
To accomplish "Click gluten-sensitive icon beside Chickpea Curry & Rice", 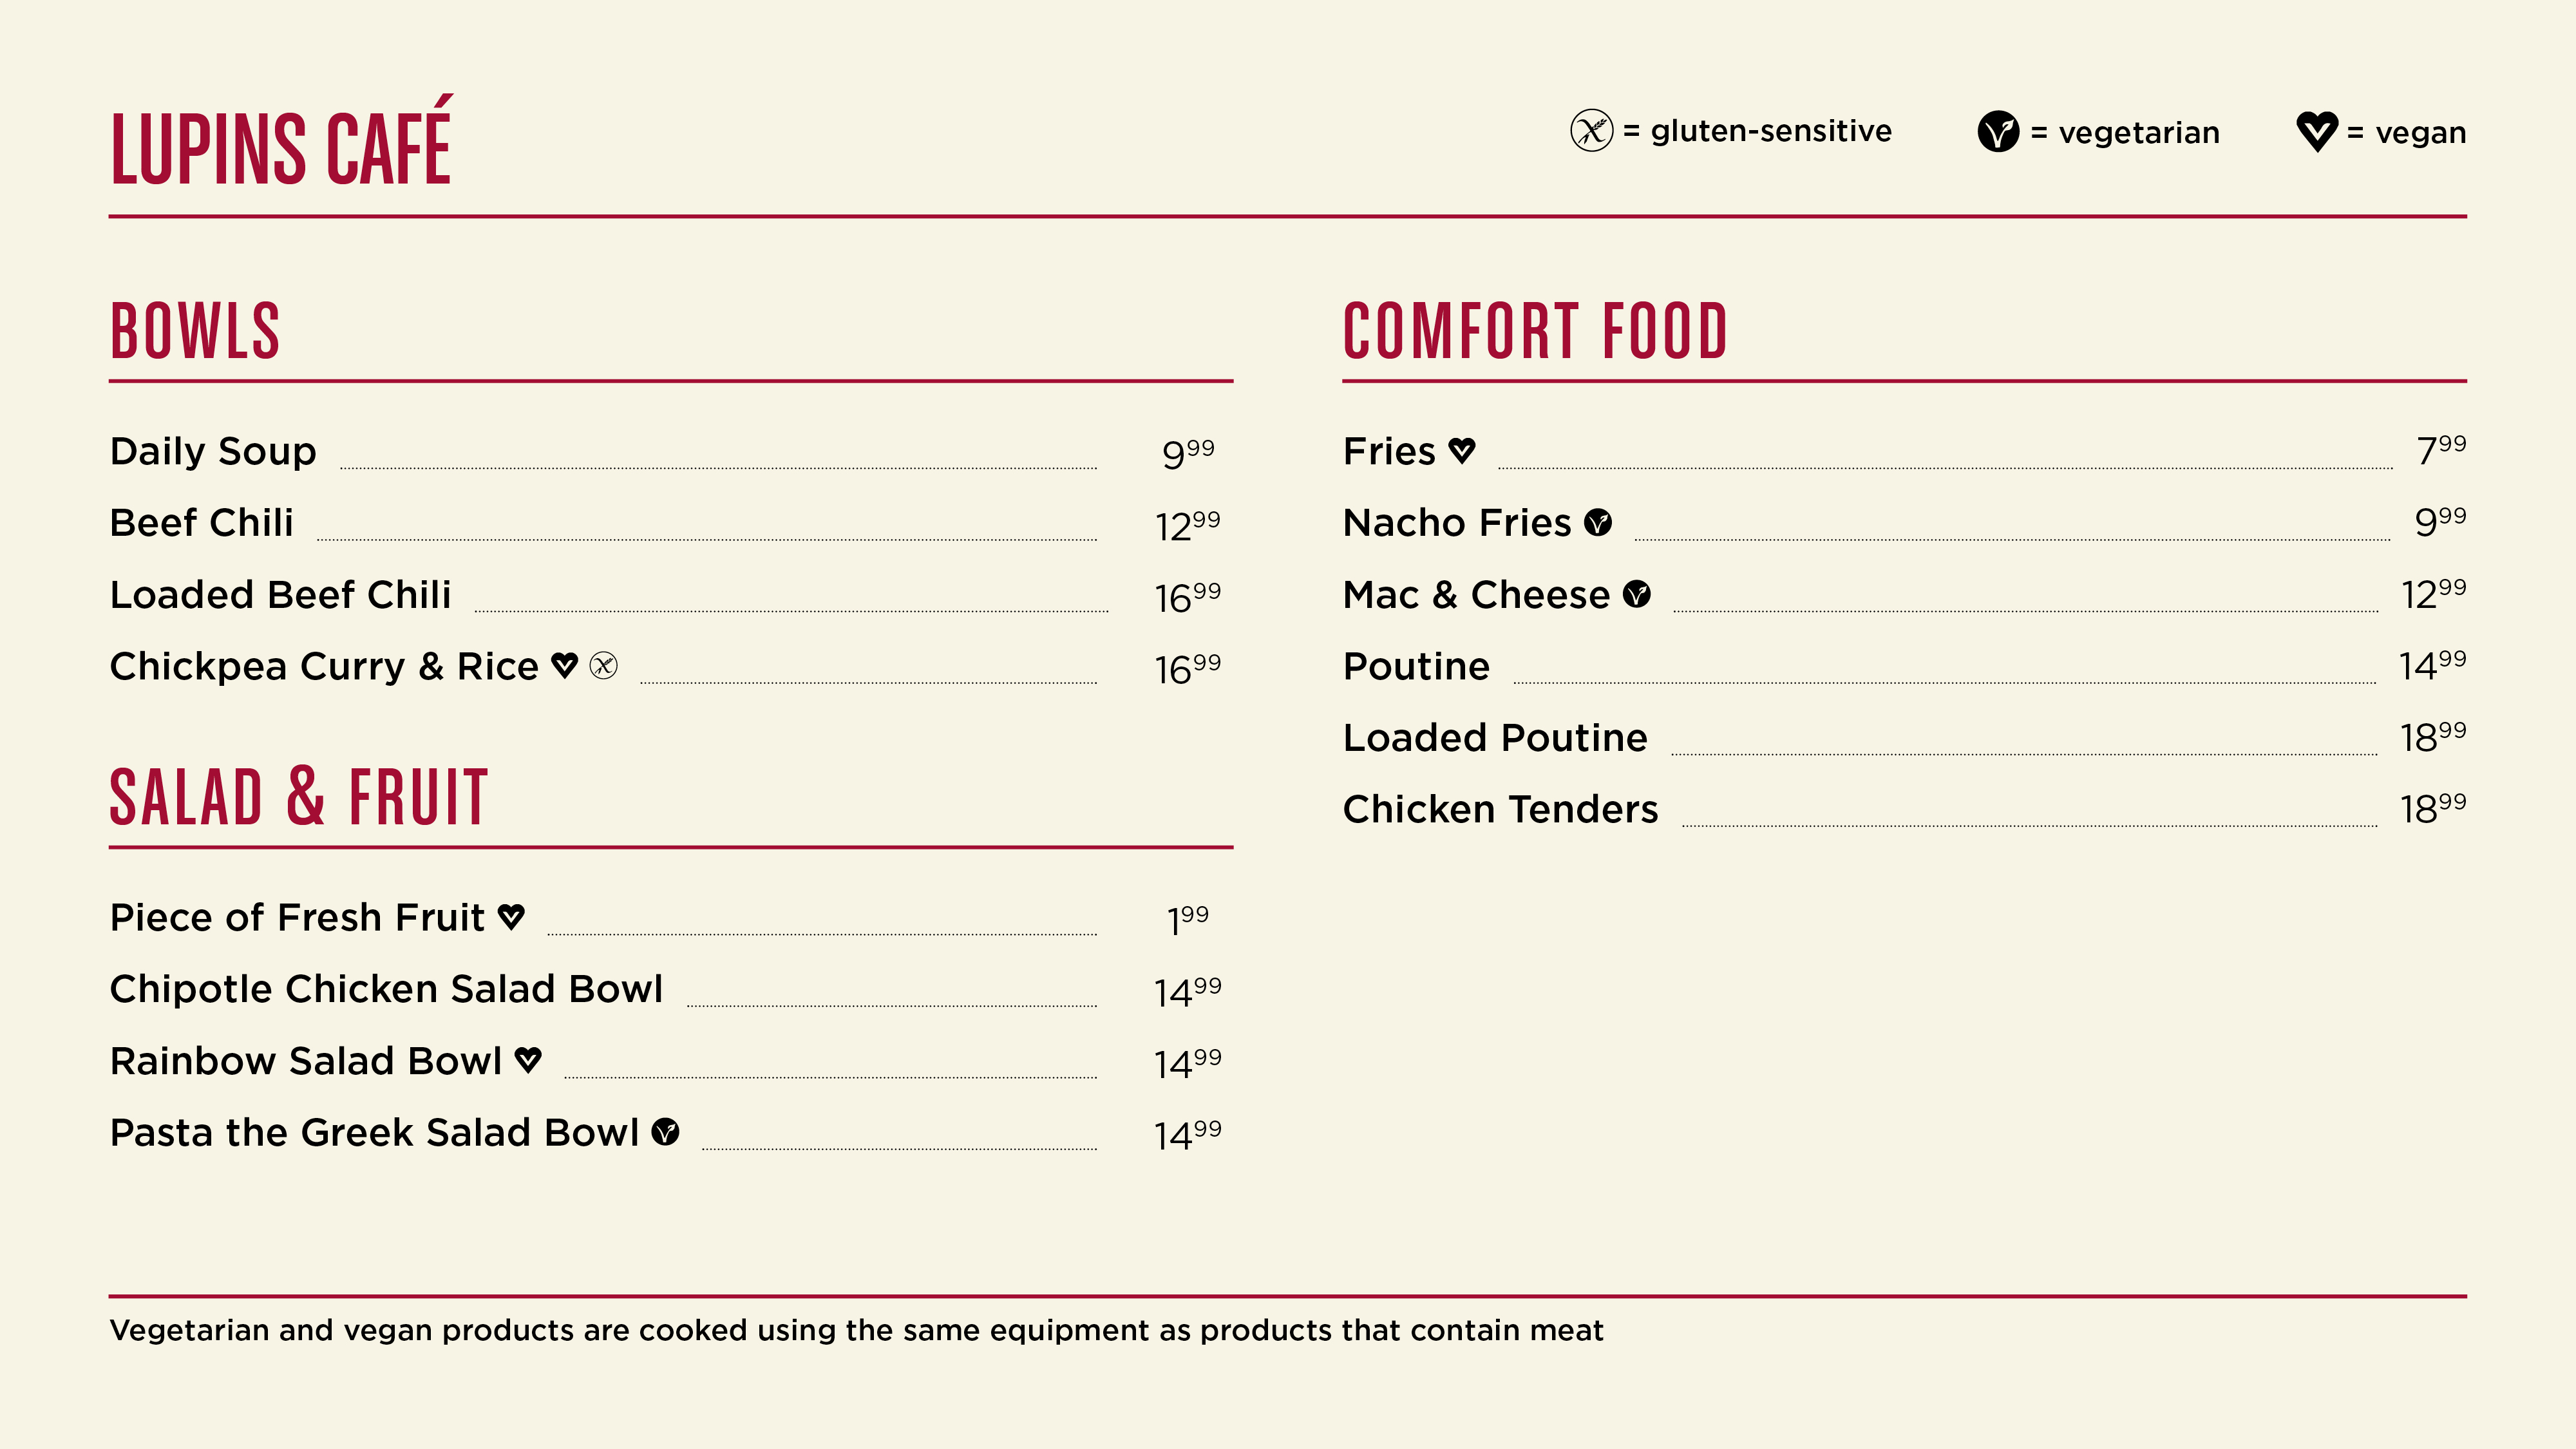I will coord(604,665).
